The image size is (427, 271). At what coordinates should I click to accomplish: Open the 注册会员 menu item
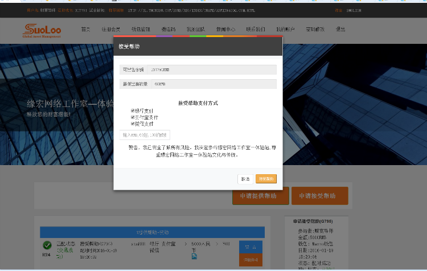pyautogui.click(x=111, y=29)
